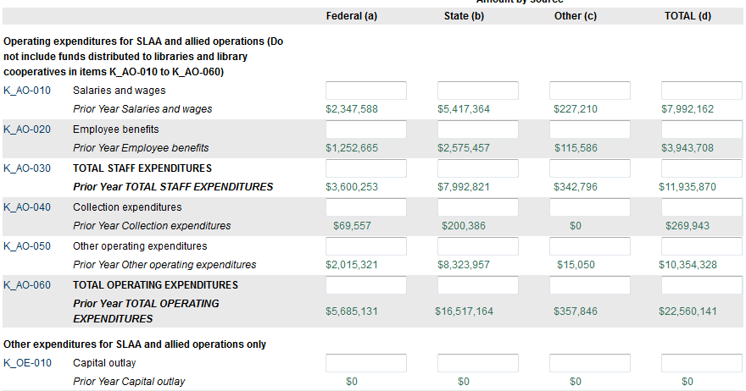Focus the TOTAL field for Collection expenditures
Viewport: 746px width, 391px height.
coord(702,207)
